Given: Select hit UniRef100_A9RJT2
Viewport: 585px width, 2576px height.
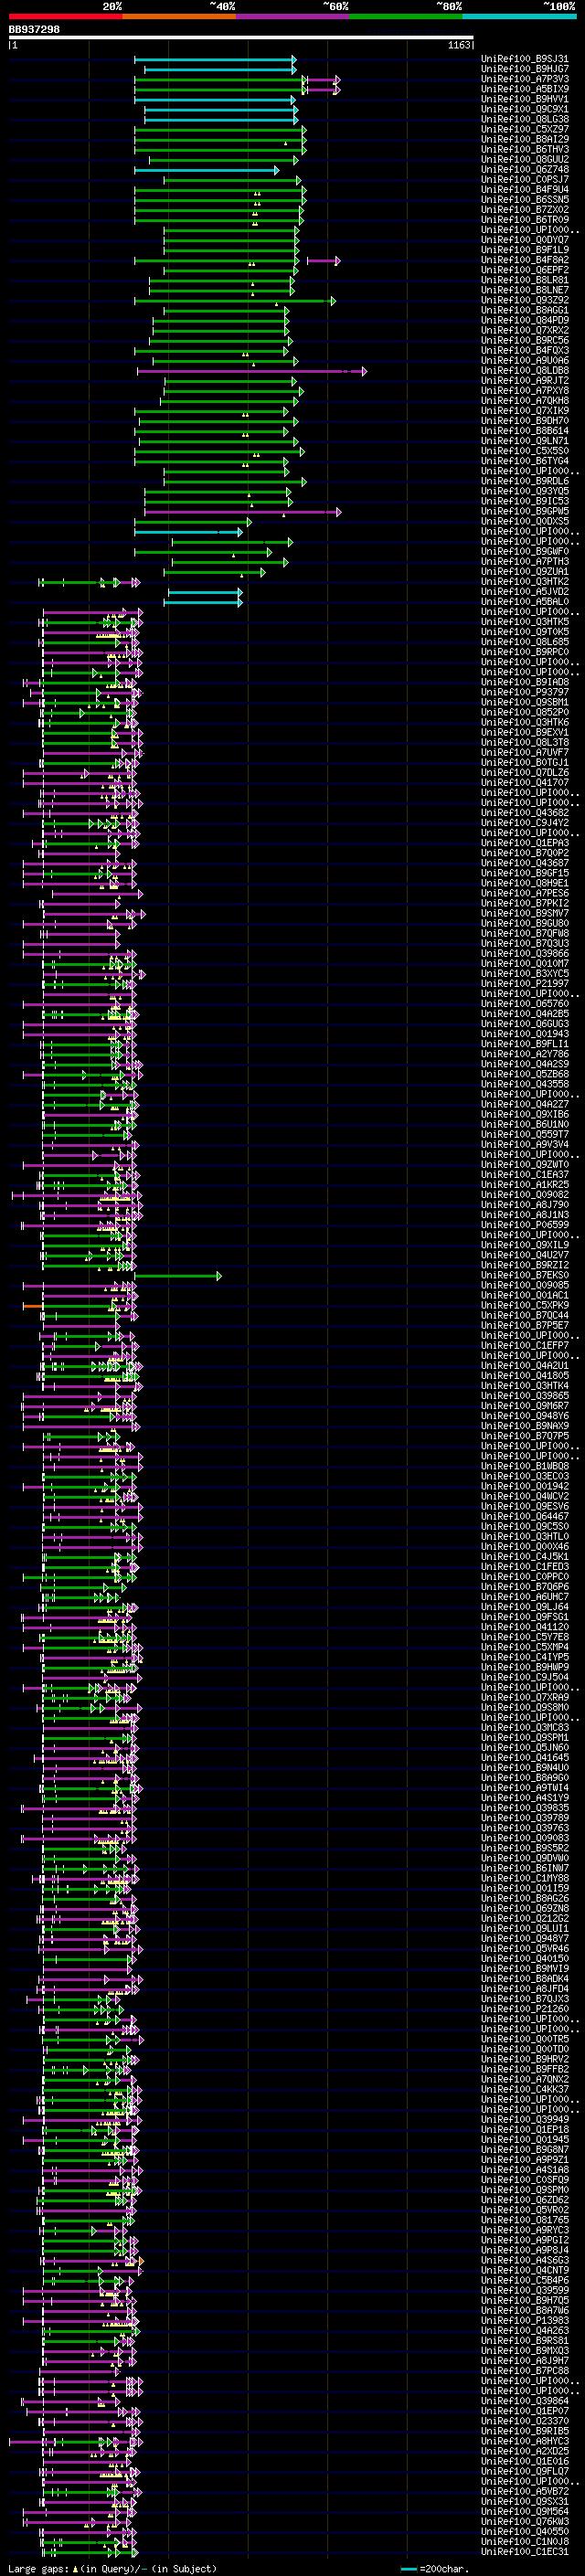Looking at the screenshot, I should (525, 381).
